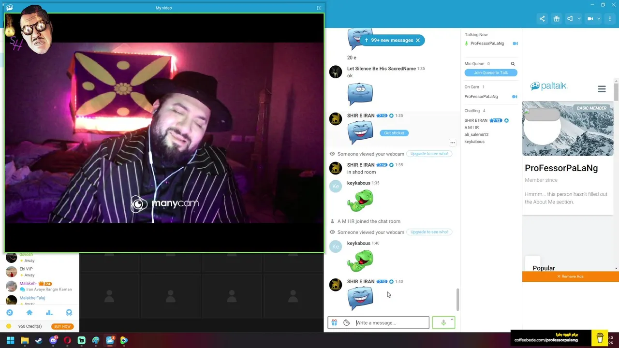
Task: Open Steam from taskbar
Action: point(39,340)
